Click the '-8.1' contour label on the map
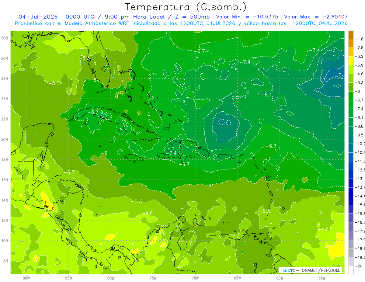 tap(266, 95)
